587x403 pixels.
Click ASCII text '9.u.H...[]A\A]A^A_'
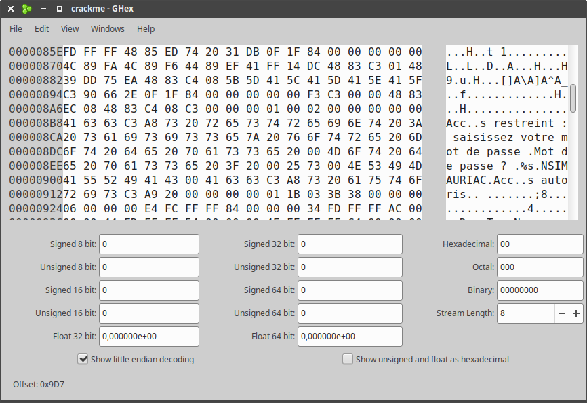(506, 81)
